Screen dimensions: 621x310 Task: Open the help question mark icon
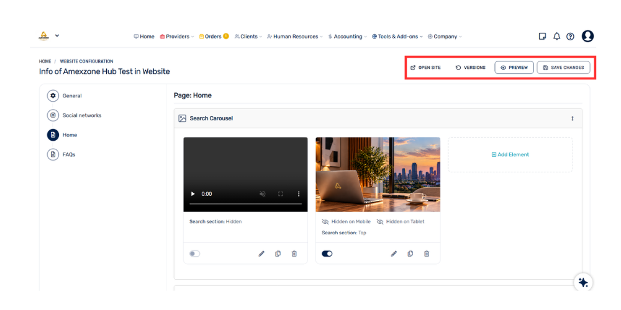[x=570, y=37]
